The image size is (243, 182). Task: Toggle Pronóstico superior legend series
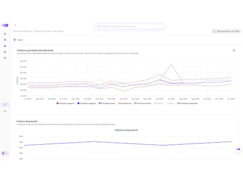(66, 103)
